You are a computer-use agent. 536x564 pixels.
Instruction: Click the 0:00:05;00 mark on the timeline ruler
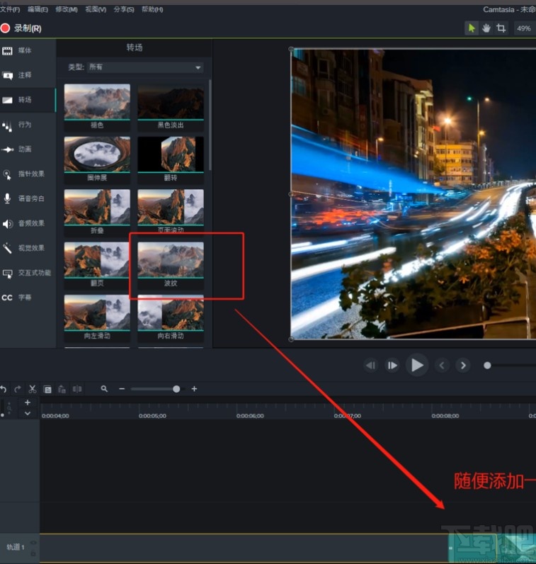[152, 416]
